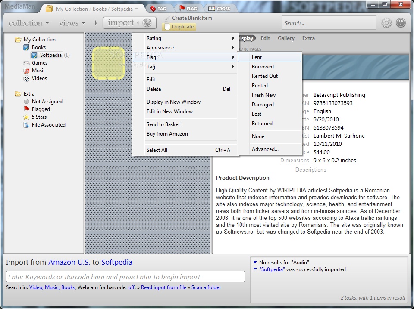This screenshot has height=309, width=414.
Task: Choose Buy from Amazon
Action: pyautogui.click(x=185, y=134)
